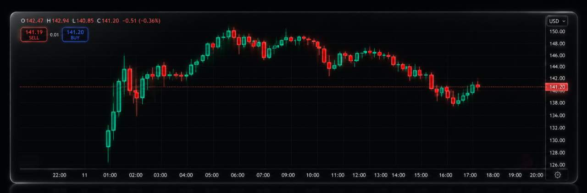The height and width of the screenshot is (193, 587).
Task: Click the 07:00 time axis label
Action: click(263, 175)
